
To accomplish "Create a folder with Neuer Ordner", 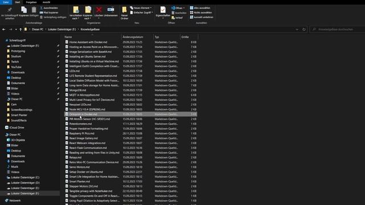I will tap(124, 13).
